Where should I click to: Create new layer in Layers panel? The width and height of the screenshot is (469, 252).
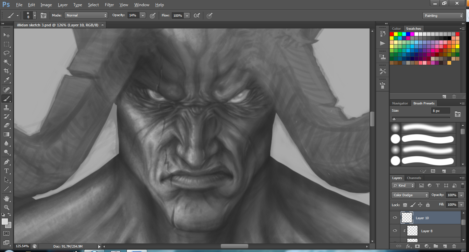tap(445, 246)
